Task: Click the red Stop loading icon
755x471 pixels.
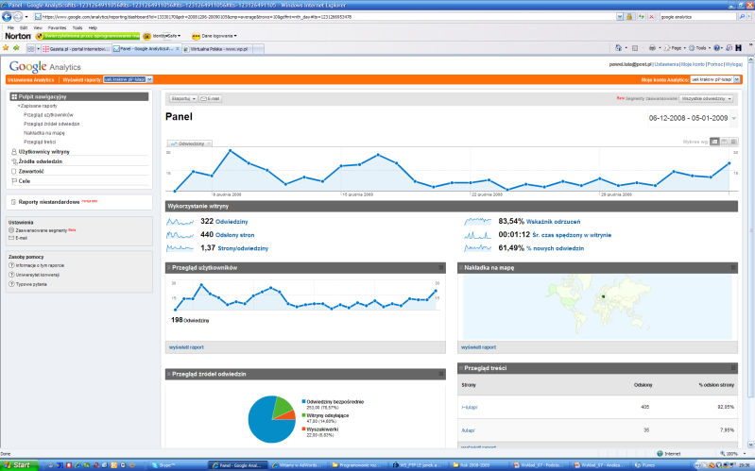Action: [x=651, y=17]
